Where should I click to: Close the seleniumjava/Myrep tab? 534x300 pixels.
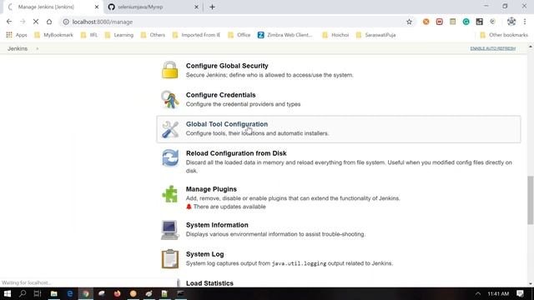coord(196,7)
